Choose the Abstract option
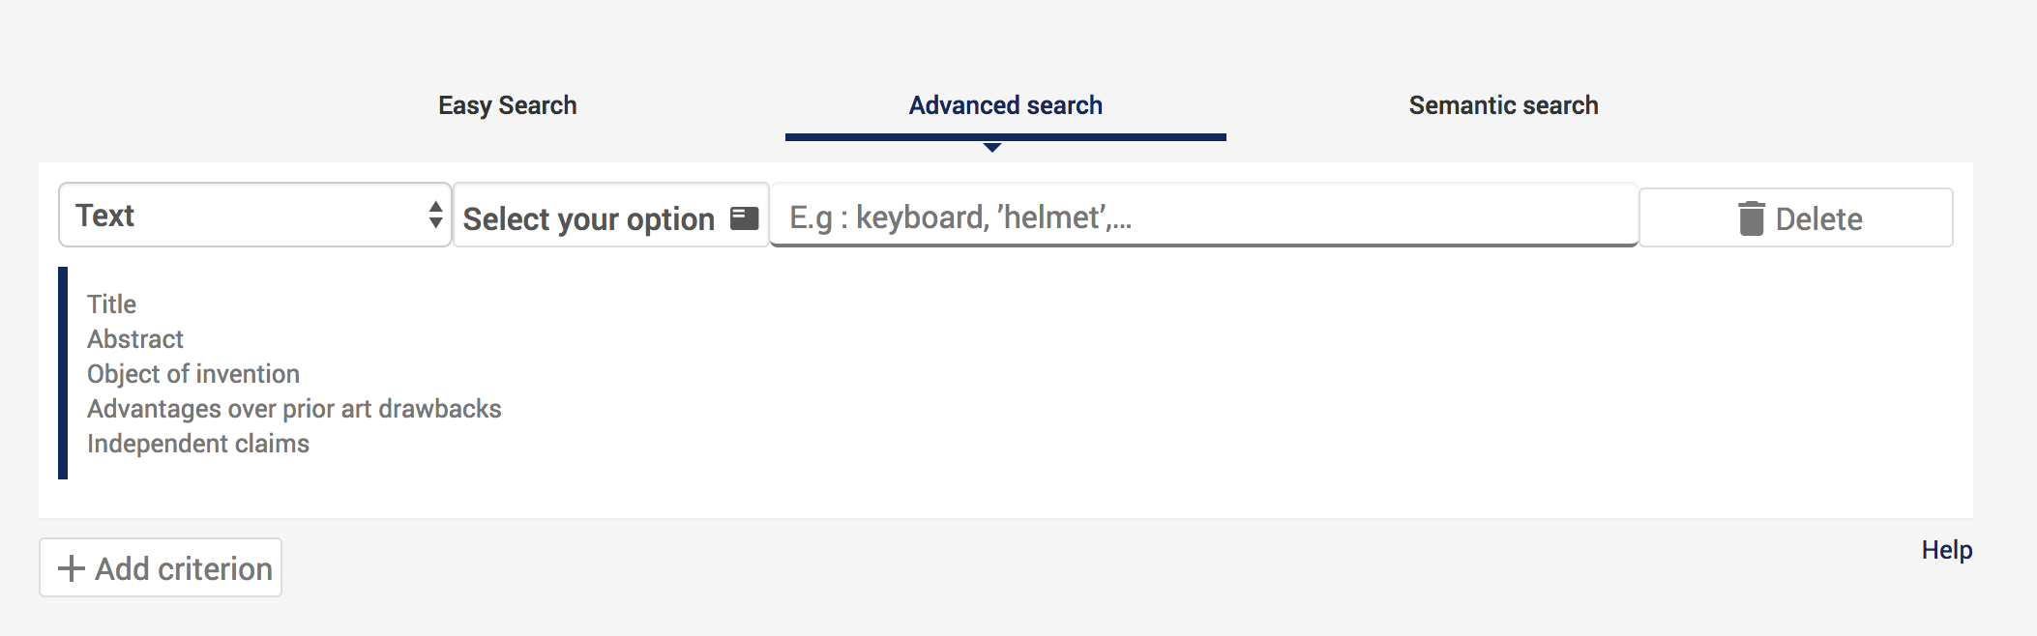Image resolution: width=2037 pixels, height=636 pixels. 135,339
